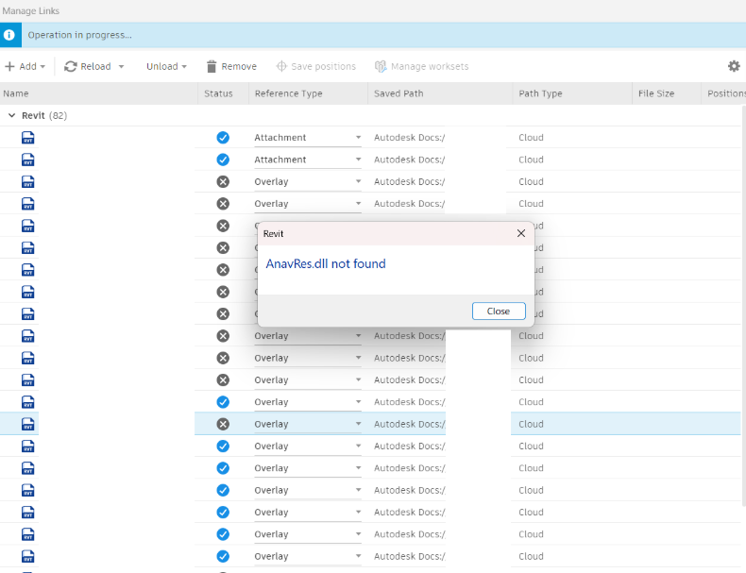The width and height of the screenshot is (746, 573).
Task: Click the RVT file icon in the topmost Attachment row
Action: click(x=28, y=138)
